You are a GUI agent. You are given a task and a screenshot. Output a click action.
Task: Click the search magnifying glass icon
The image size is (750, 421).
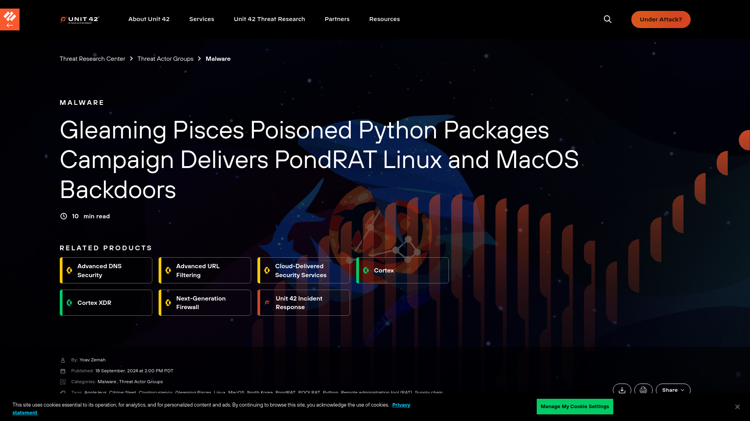[x=608, y=19]
